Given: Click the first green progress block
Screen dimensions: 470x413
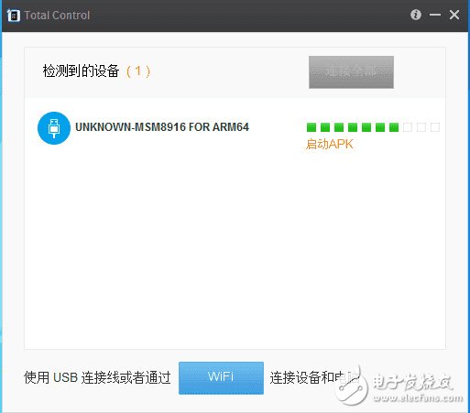Looking at the screenshot, I should [312, 127].
